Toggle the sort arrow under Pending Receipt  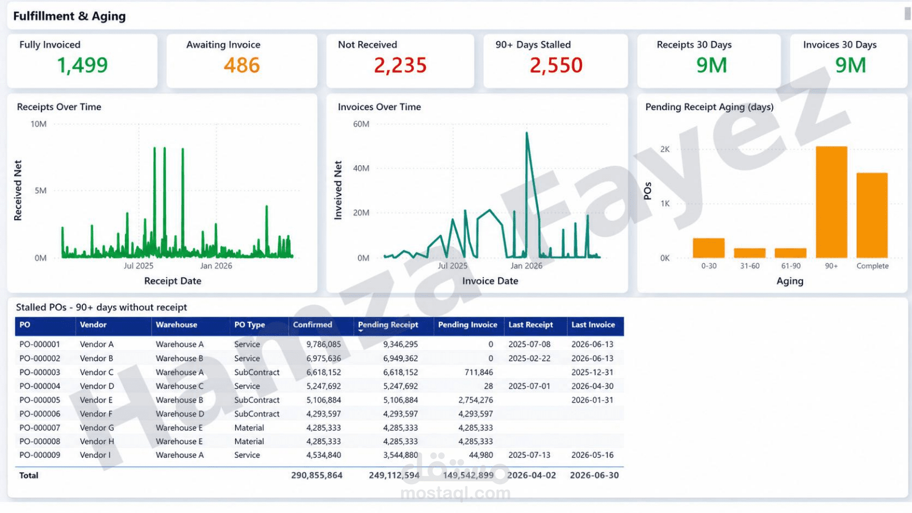(x=361, y=331)
